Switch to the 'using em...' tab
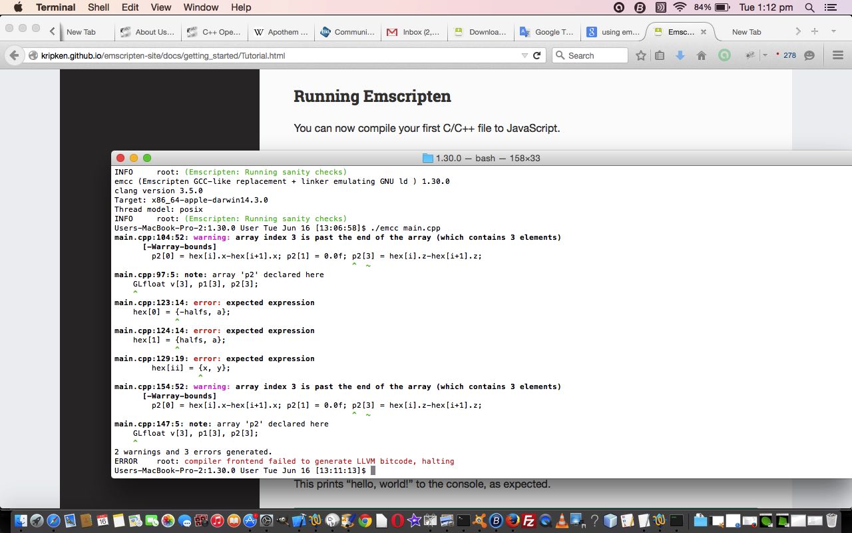Image resolution: width=852 pixels, height=533 pixels. 614,31
